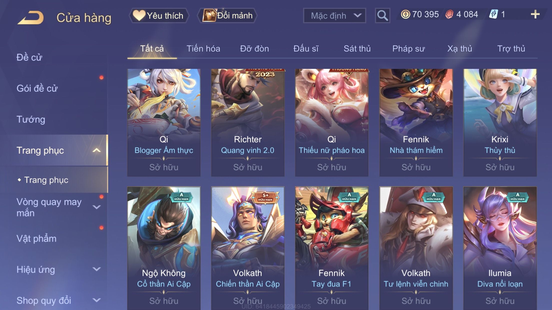Click the gold coin balance icon
The image size is (552, 310).
(405, 14)
